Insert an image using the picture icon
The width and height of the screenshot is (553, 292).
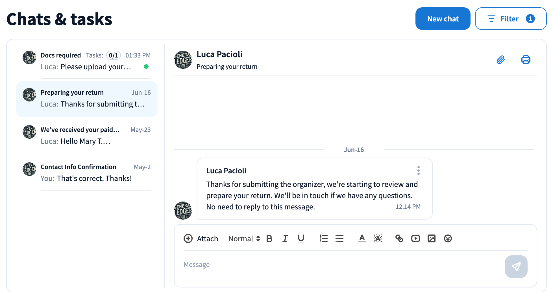tap(431, 238)
